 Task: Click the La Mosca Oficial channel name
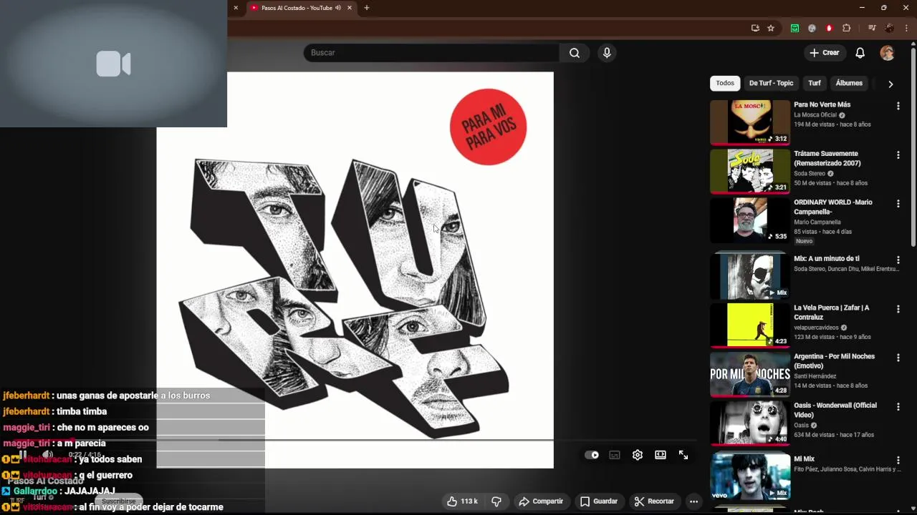(815, 115)
